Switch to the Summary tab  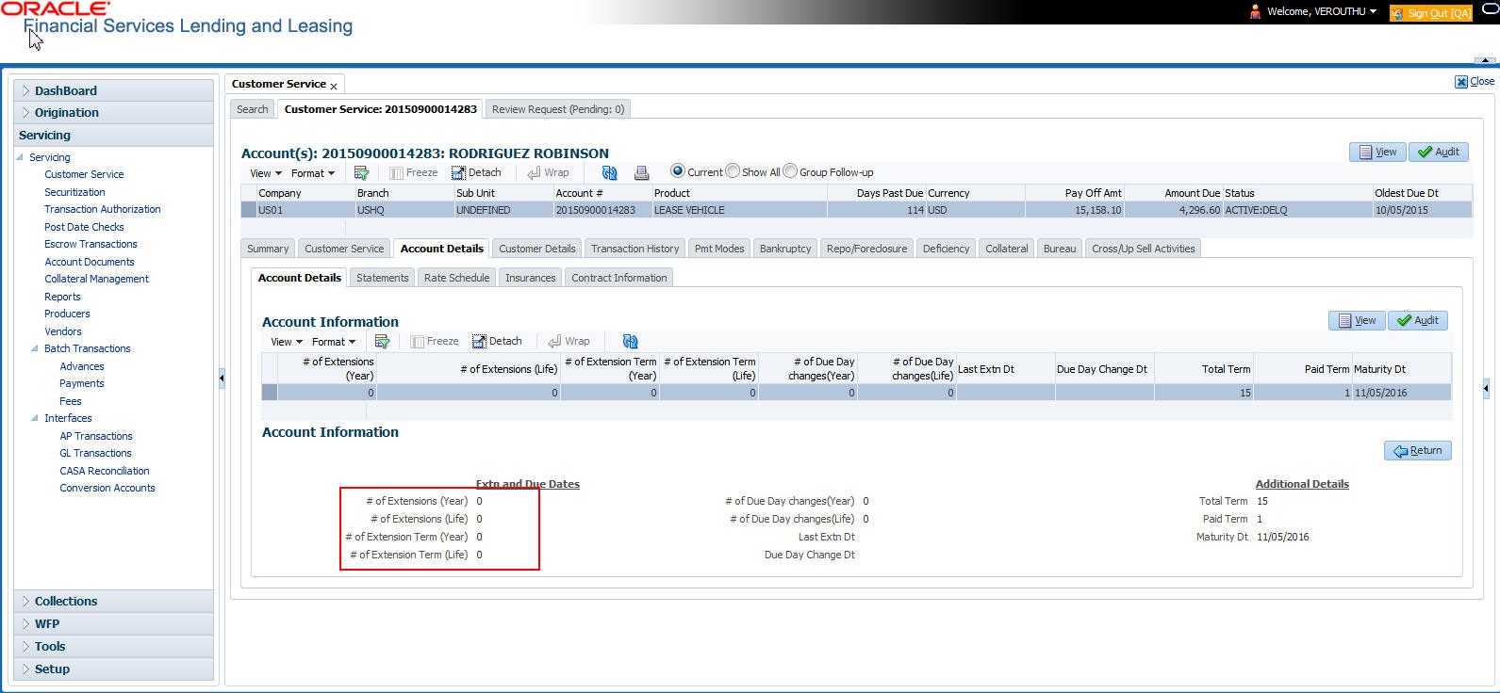click(268, 249)
